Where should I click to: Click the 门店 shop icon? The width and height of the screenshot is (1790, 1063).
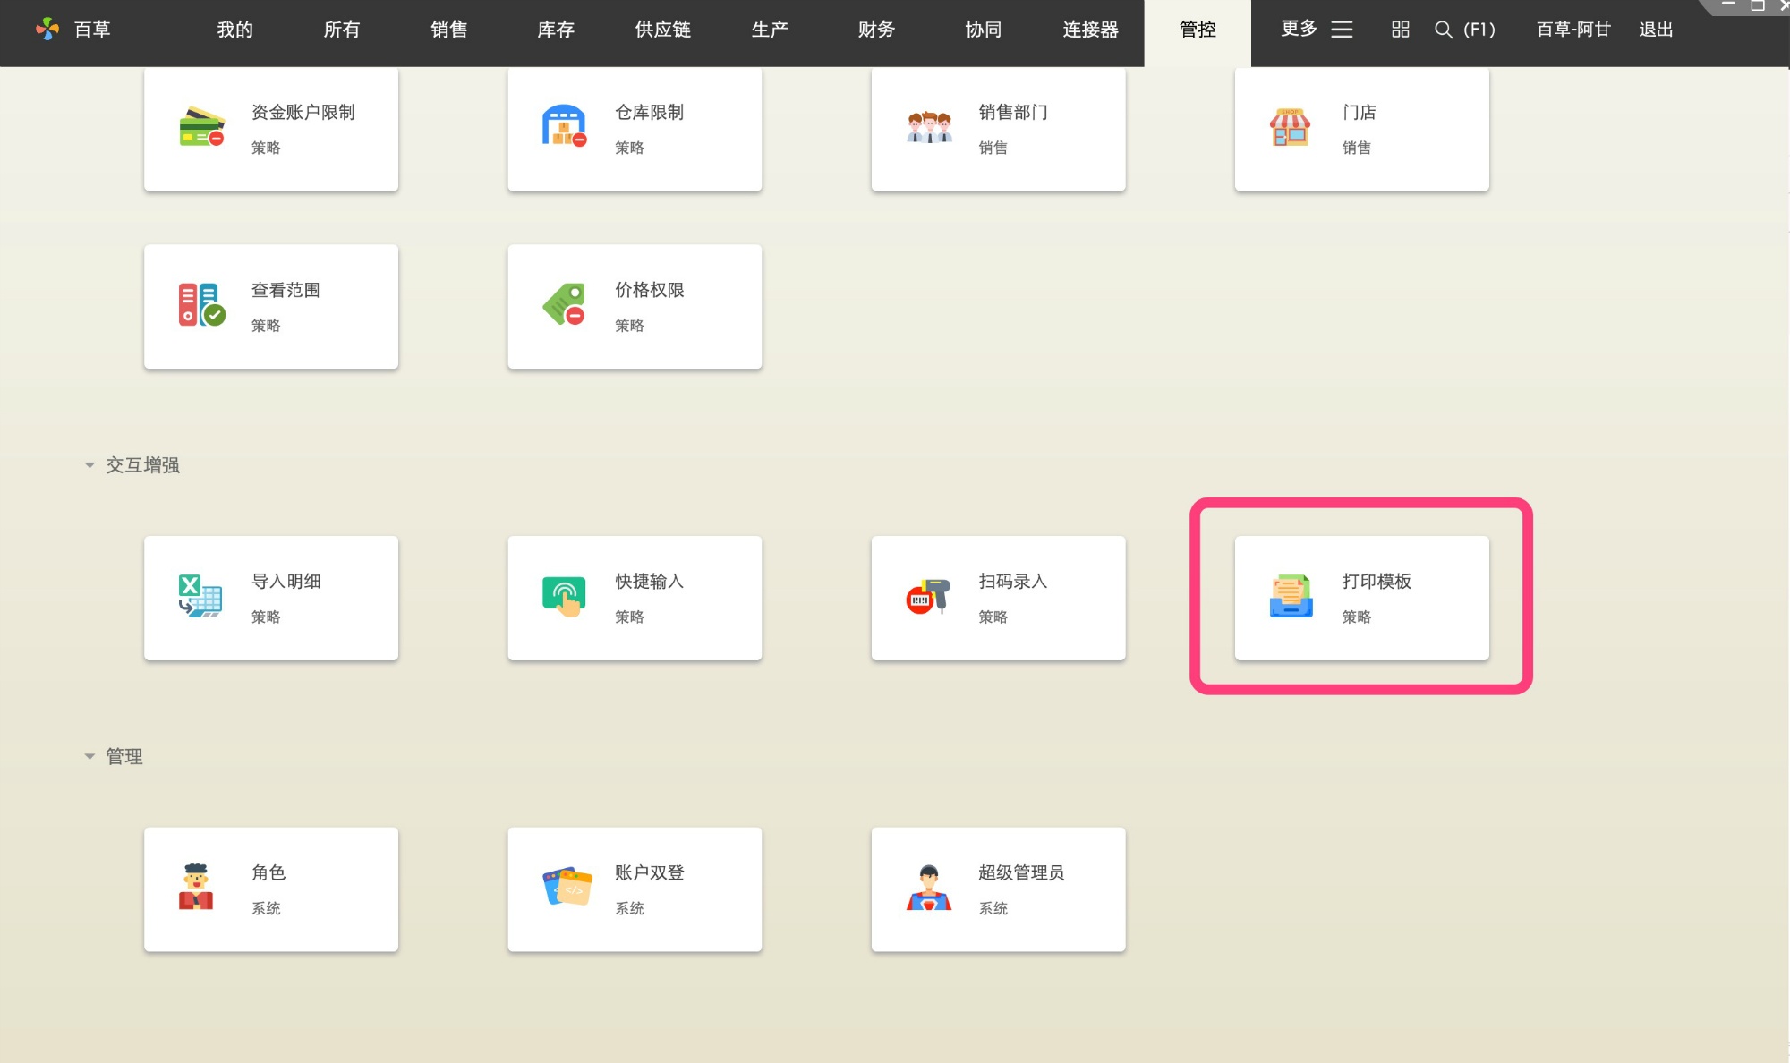tap(1290, 127)
